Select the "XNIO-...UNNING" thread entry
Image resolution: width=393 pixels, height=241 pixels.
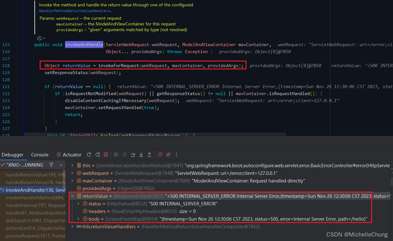click(x=25, y=165)
